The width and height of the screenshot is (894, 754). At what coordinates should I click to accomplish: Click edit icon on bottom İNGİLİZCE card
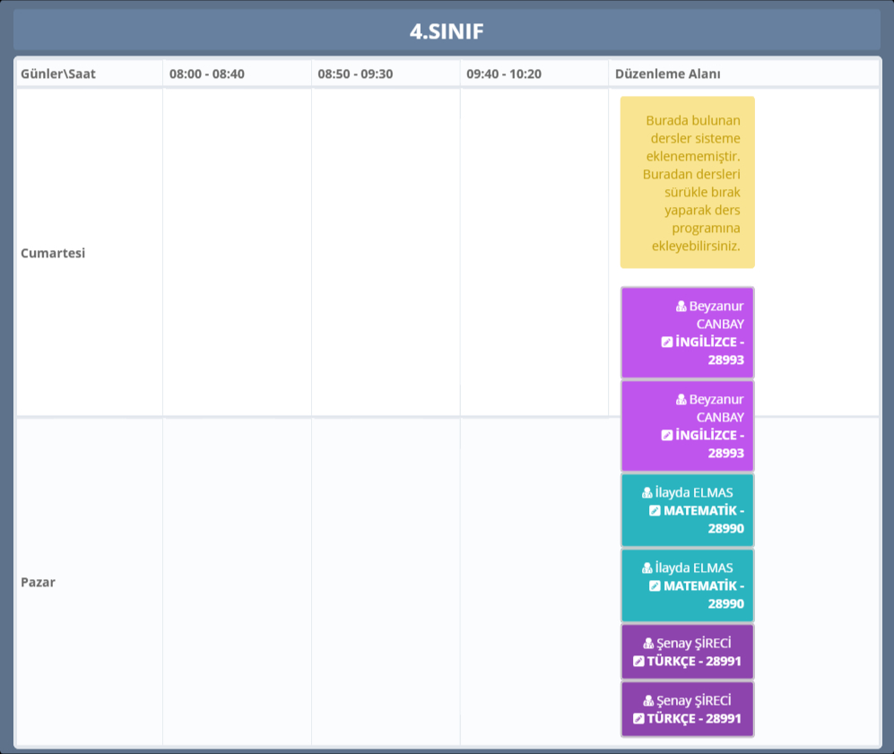(666, 435)
